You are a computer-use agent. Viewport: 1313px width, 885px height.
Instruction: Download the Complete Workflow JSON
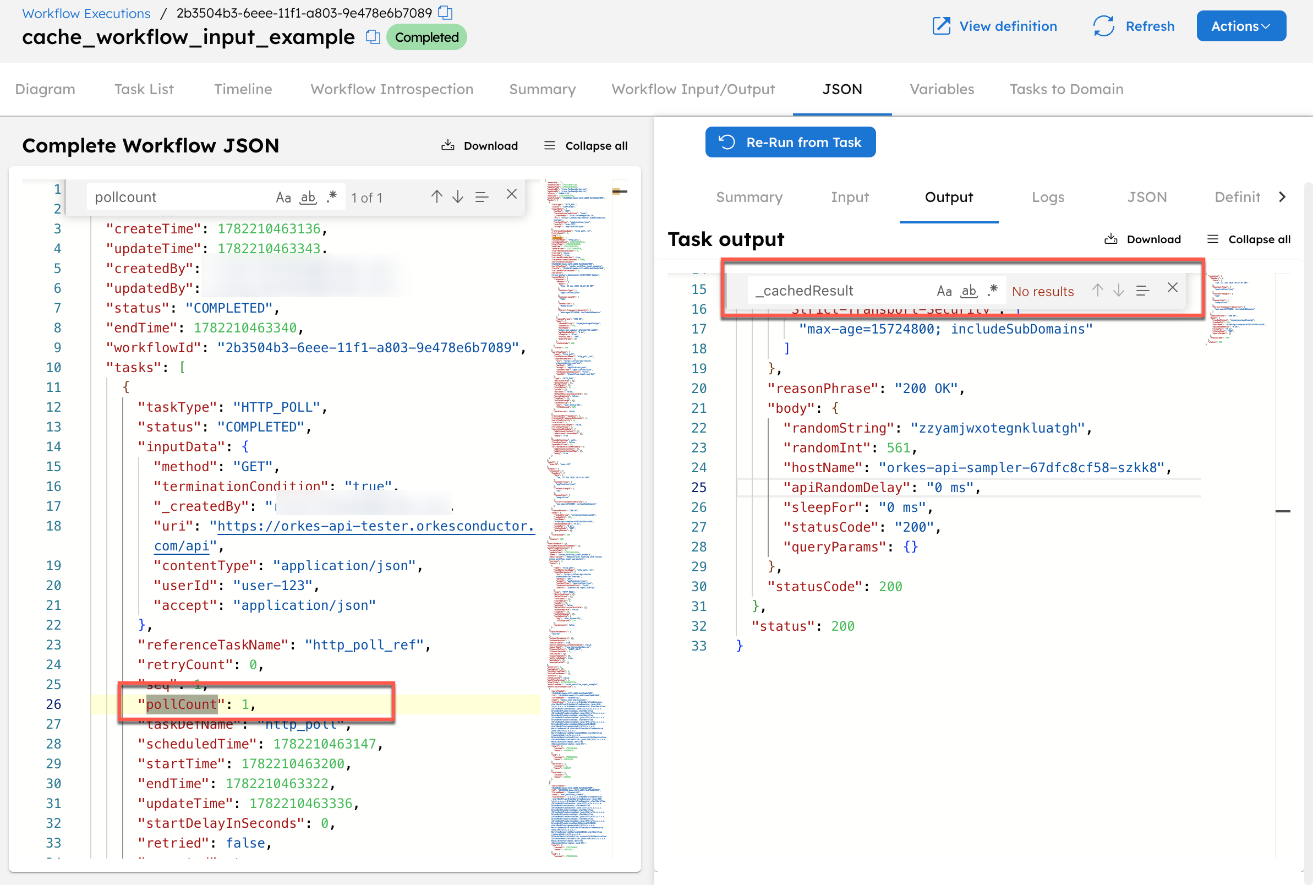coord(480,146)
